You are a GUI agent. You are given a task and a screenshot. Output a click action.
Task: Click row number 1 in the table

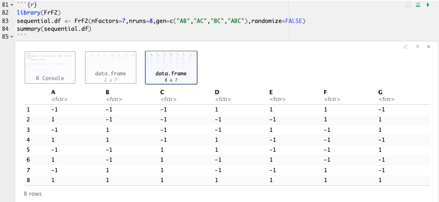click(x=28, y=109)
